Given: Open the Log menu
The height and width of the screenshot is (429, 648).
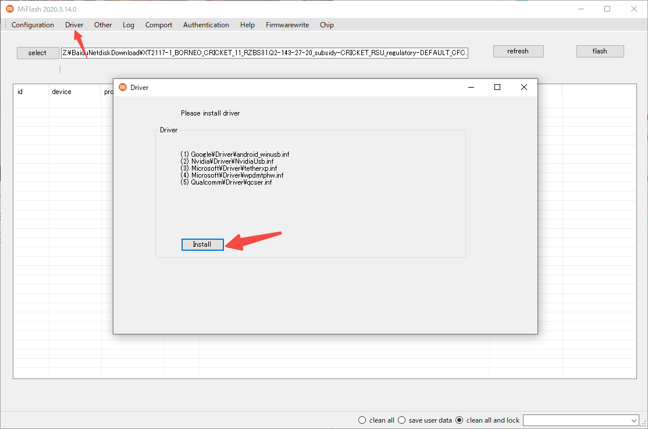Looking at the screenshot, I should point(129,25).
